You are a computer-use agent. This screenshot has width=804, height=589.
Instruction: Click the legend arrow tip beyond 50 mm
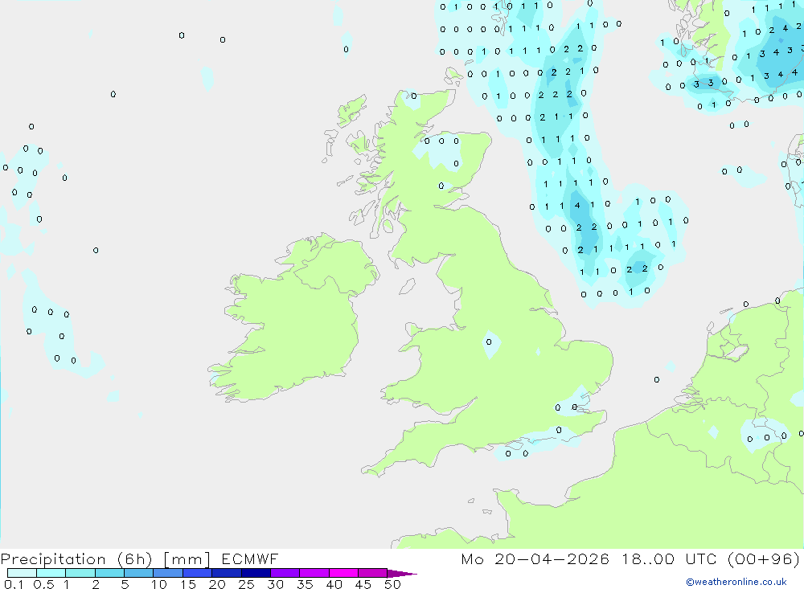click(x=402, y=574)
